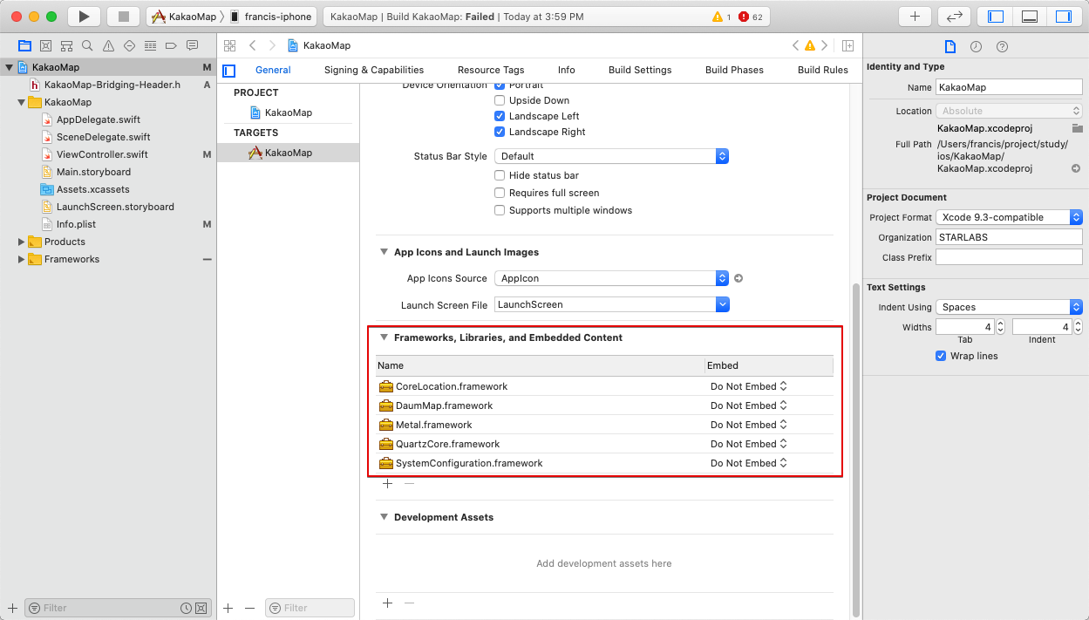Switch to Resource Tags tab
The image size is (1089, 620).
pyautogui.click(x=491, y=70)
